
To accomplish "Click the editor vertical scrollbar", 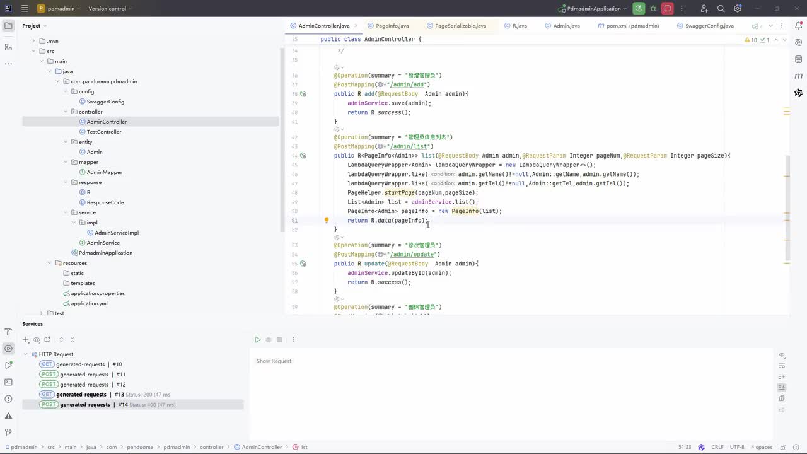I will coord(787,208).
